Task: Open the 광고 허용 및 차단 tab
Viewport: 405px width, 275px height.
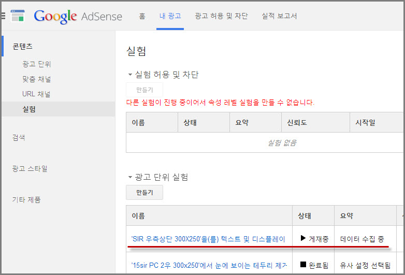Action: [221, 16]
